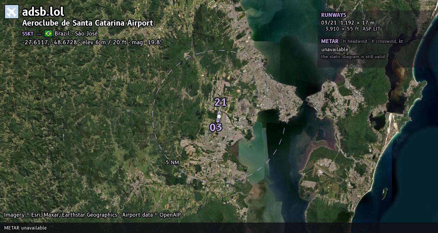This screenshot has width=438, height=233.
Task: Click the adsb.lol airplane logo icon
Action: (x=12, y=12)
